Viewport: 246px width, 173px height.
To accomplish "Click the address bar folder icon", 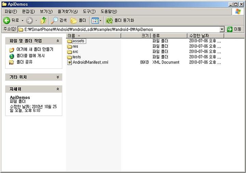I will [21, 29].
